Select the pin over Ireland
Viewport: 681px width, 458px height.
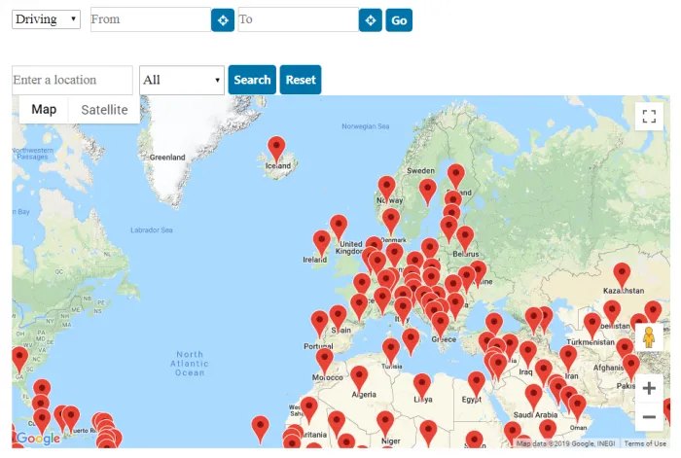click(322, 244)
